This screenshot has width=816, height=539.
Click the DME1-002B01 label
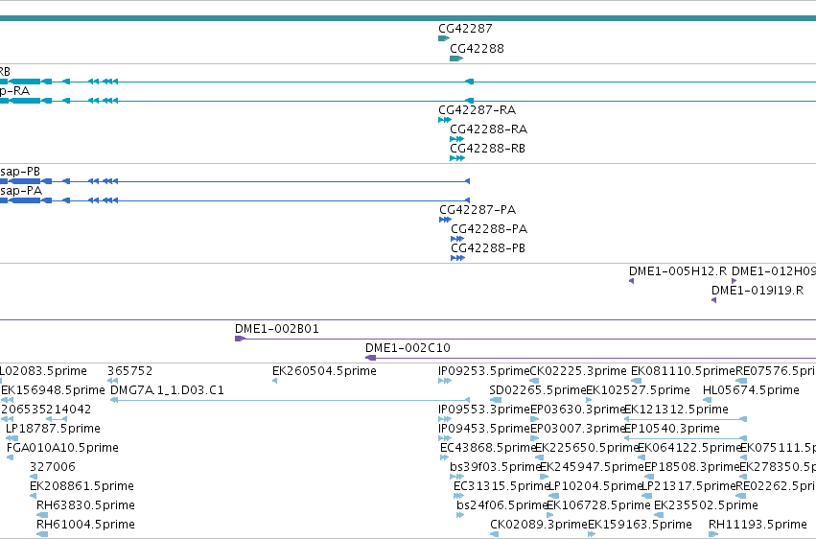pos(277,329)
